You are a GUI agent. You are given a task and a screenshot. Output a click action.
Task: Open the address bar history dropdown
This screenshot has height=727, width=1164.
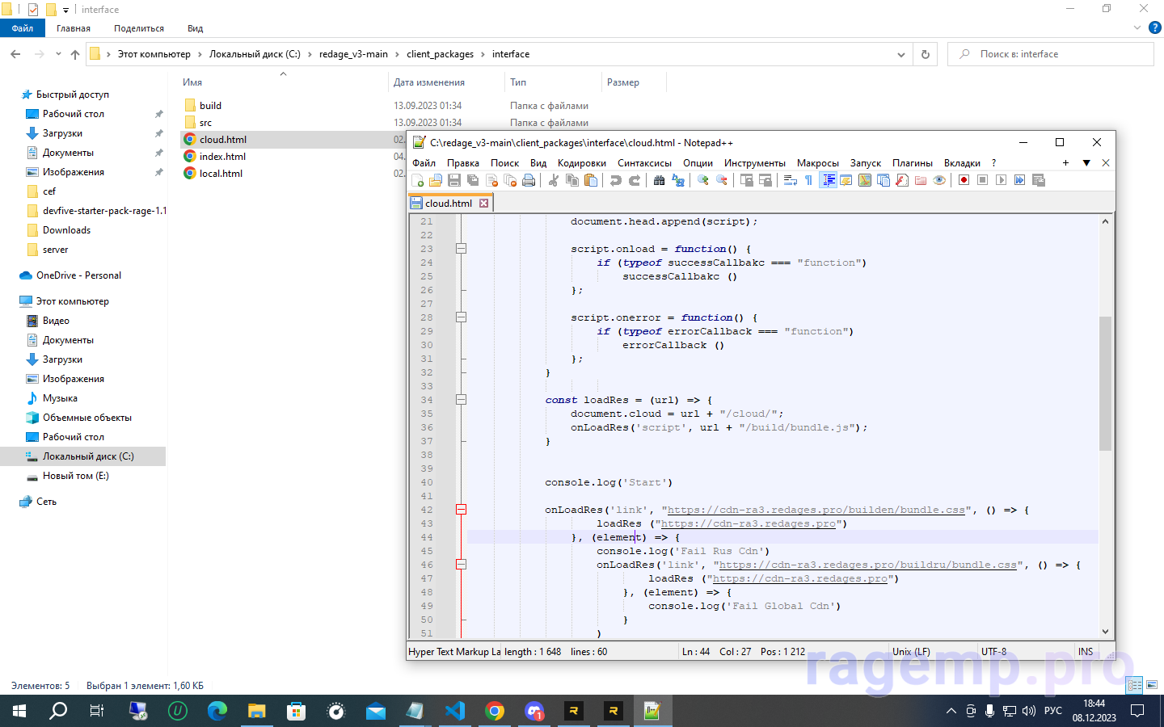click(900, 55)
